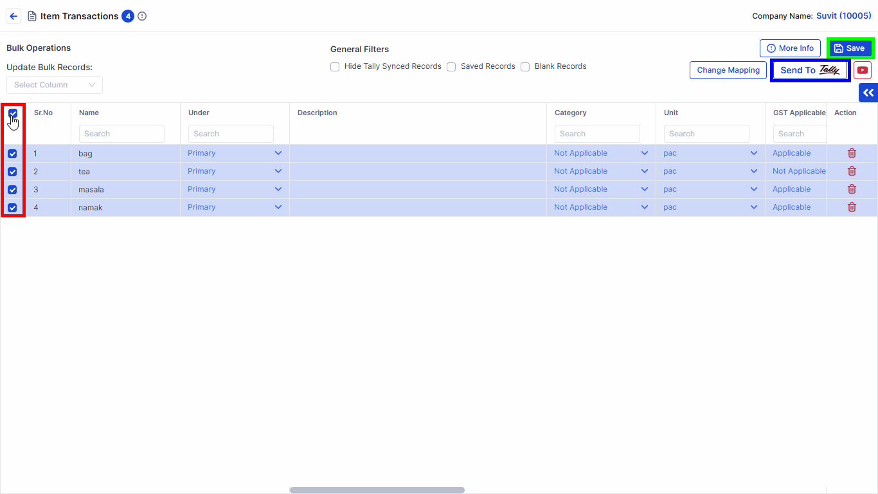Focus the Unit column search field
878x494 pixels.
706,134
